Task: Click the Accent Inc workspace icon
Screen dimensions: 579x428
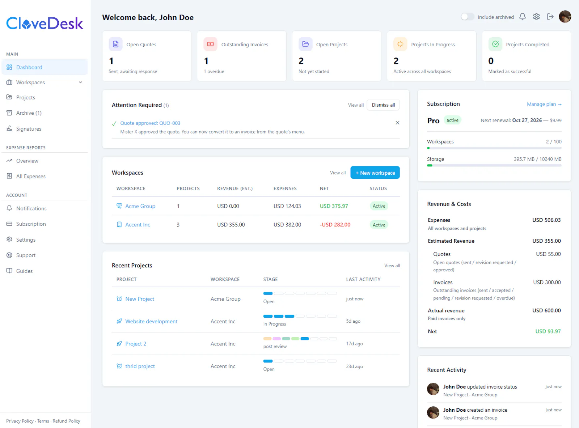Action: pos(119,225)
